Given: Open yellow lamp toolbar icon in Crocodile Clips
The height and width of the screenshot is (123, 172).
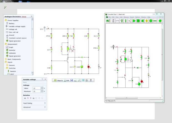Looking at the screenshot, I should tap(147, 21).
